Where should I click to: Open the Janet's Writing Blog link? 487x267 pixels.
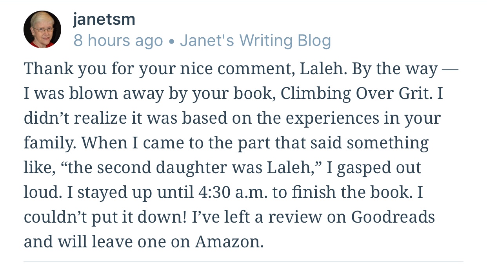[x=255, y=40]
